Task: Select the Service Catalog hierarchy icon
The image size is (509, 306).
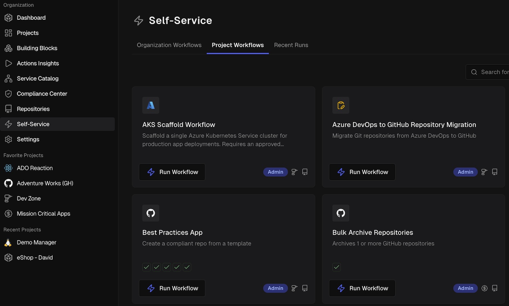Action: (x=8, y=78)
